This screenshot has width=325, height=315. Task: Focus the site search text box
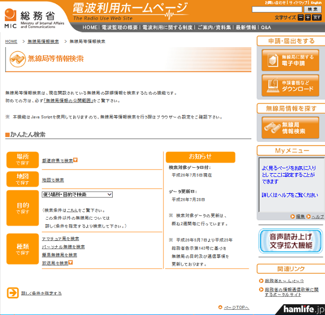coord(277,10)
